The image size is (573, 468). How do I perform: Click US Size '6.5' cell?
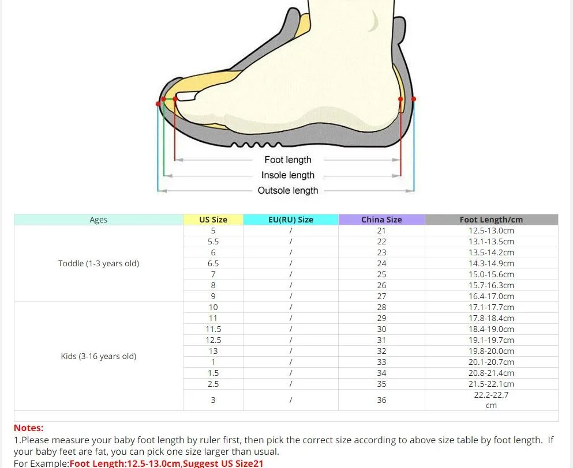coord(213,263)
